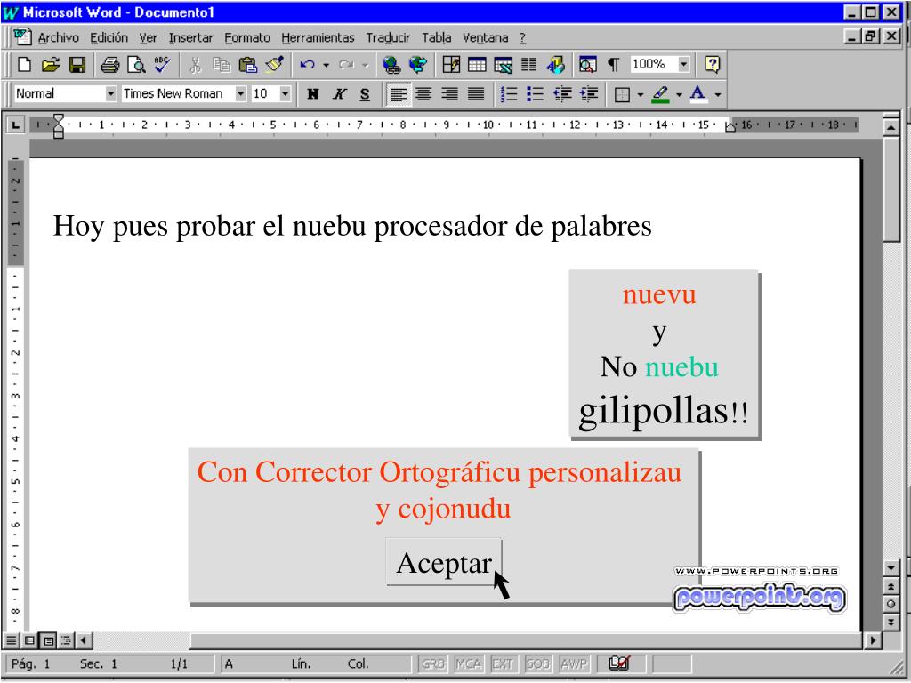Open the Tabla menu
This screenshot has width=911, height=683.
436,37
